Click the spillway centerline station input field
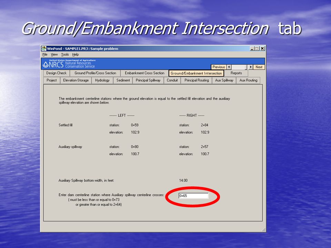 193,196
